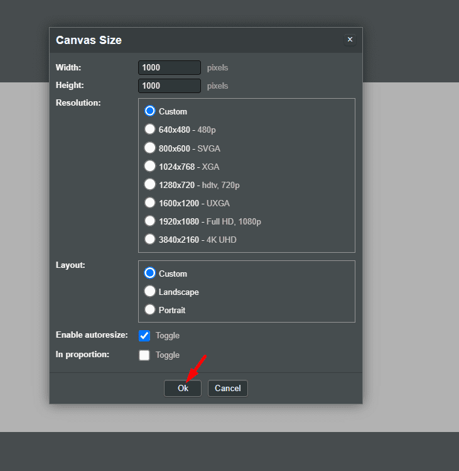Select the Custom resolution radio button

(x=150, y=111)
